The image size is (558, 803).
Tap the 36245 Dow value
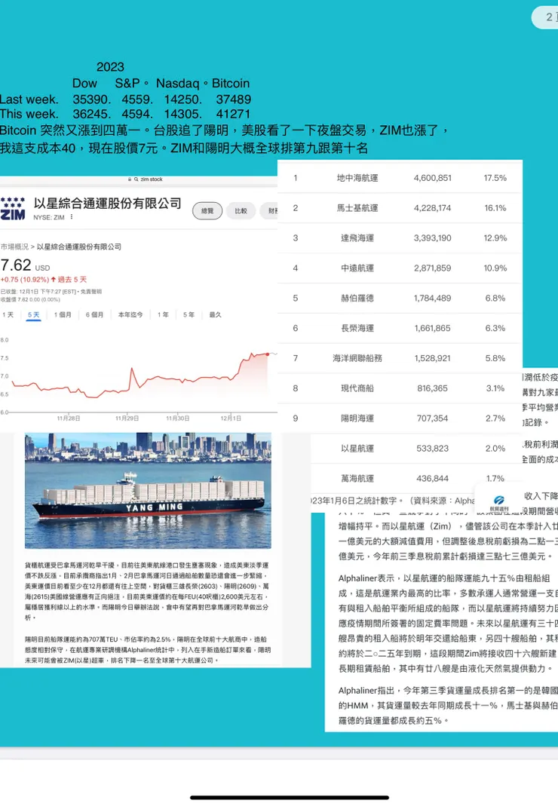point(90,114)
